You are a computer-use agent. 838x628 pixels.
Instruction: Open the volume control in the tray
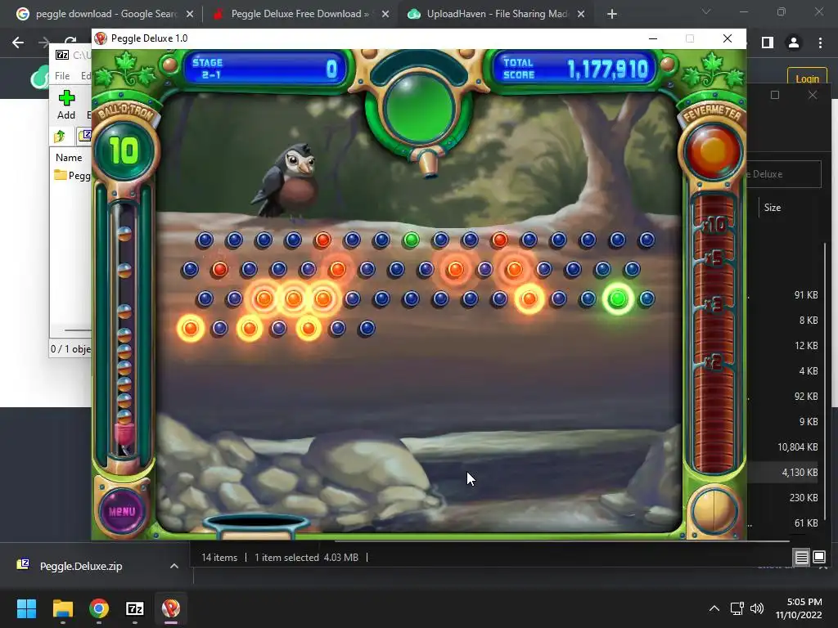[x=757, y=608]
